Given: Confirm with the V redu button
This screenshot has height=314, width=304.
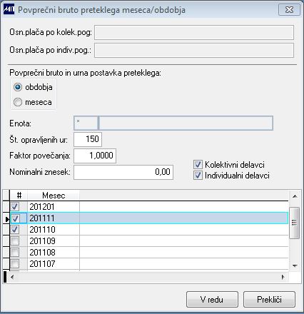Looking at the screenshot, I should (x=212, y=300).
